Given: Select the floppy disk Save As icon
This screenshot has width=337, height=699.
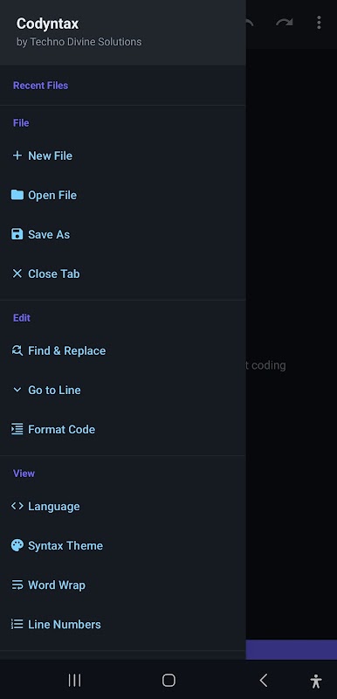Looking at the screenshot, I should pos(17,234).
